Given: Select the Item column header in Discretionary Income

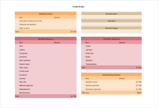Looking at the screenshot, I should (x=87, y=78).
